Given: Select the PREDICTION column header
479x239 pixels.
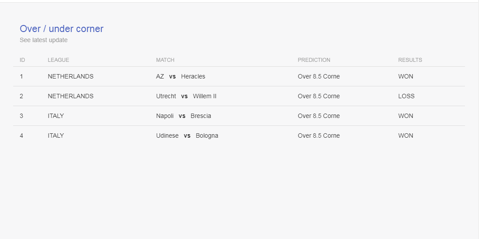Looking at the screenshot, I should coord(314,60).
